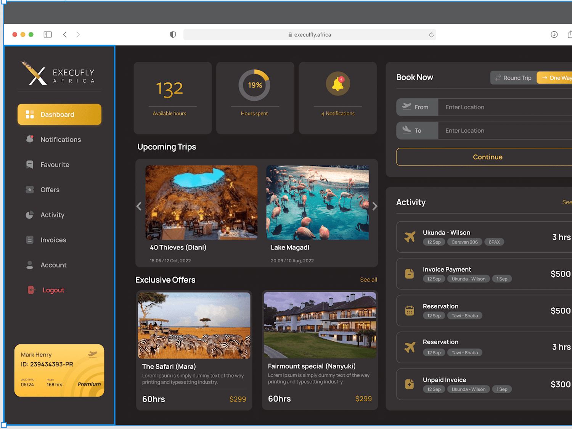This screenshot has height=429, width=572.
Task: Open Fairmount special (Nanyuki) image
Action: (x=320, y=325)
